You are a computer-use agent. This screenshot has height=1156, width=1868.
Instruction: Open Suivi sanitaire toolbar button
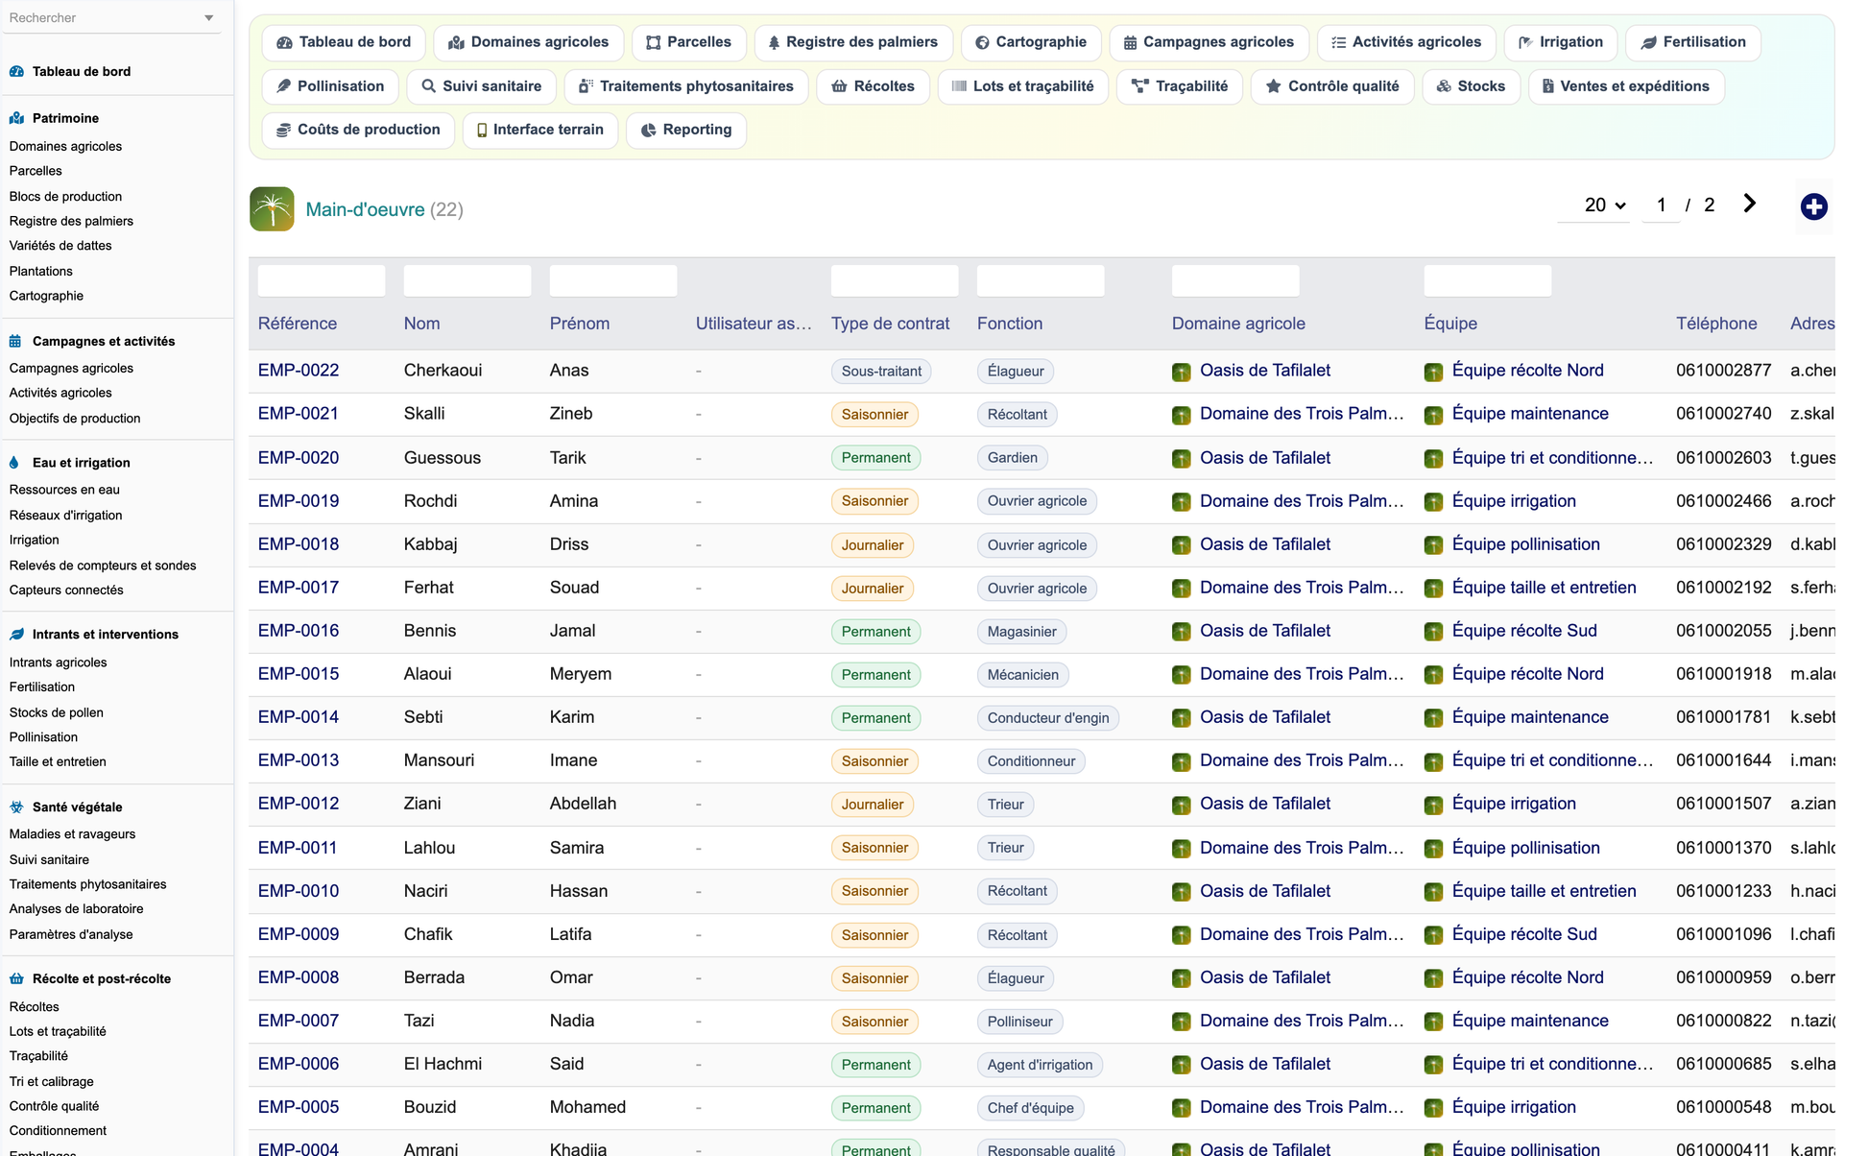481,86
